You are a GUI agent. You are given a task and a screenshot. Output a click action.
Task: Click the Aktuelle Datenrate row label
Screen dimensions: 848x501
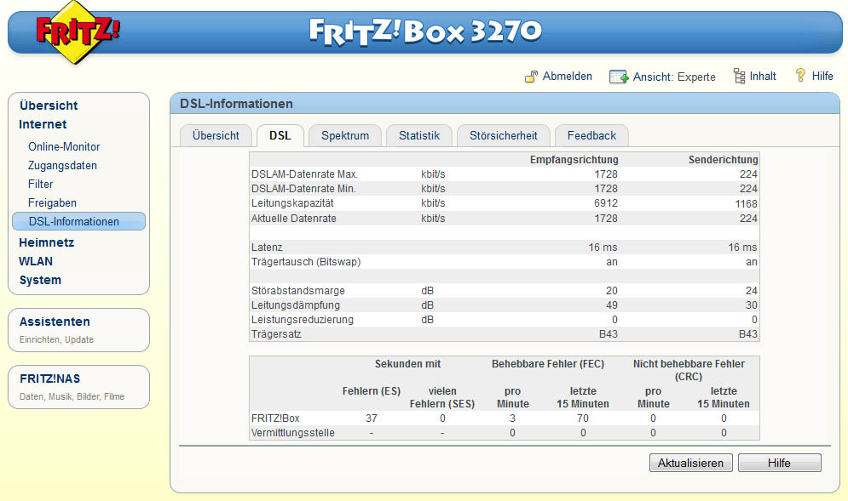click(294, 218)
